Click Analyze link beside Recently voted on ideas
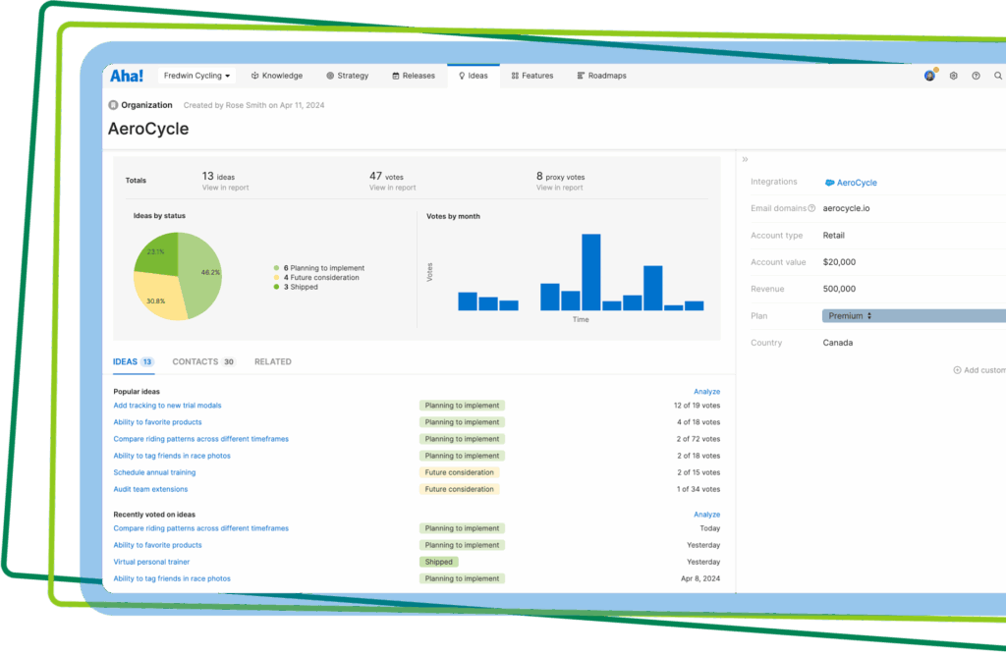 [706, 515]
